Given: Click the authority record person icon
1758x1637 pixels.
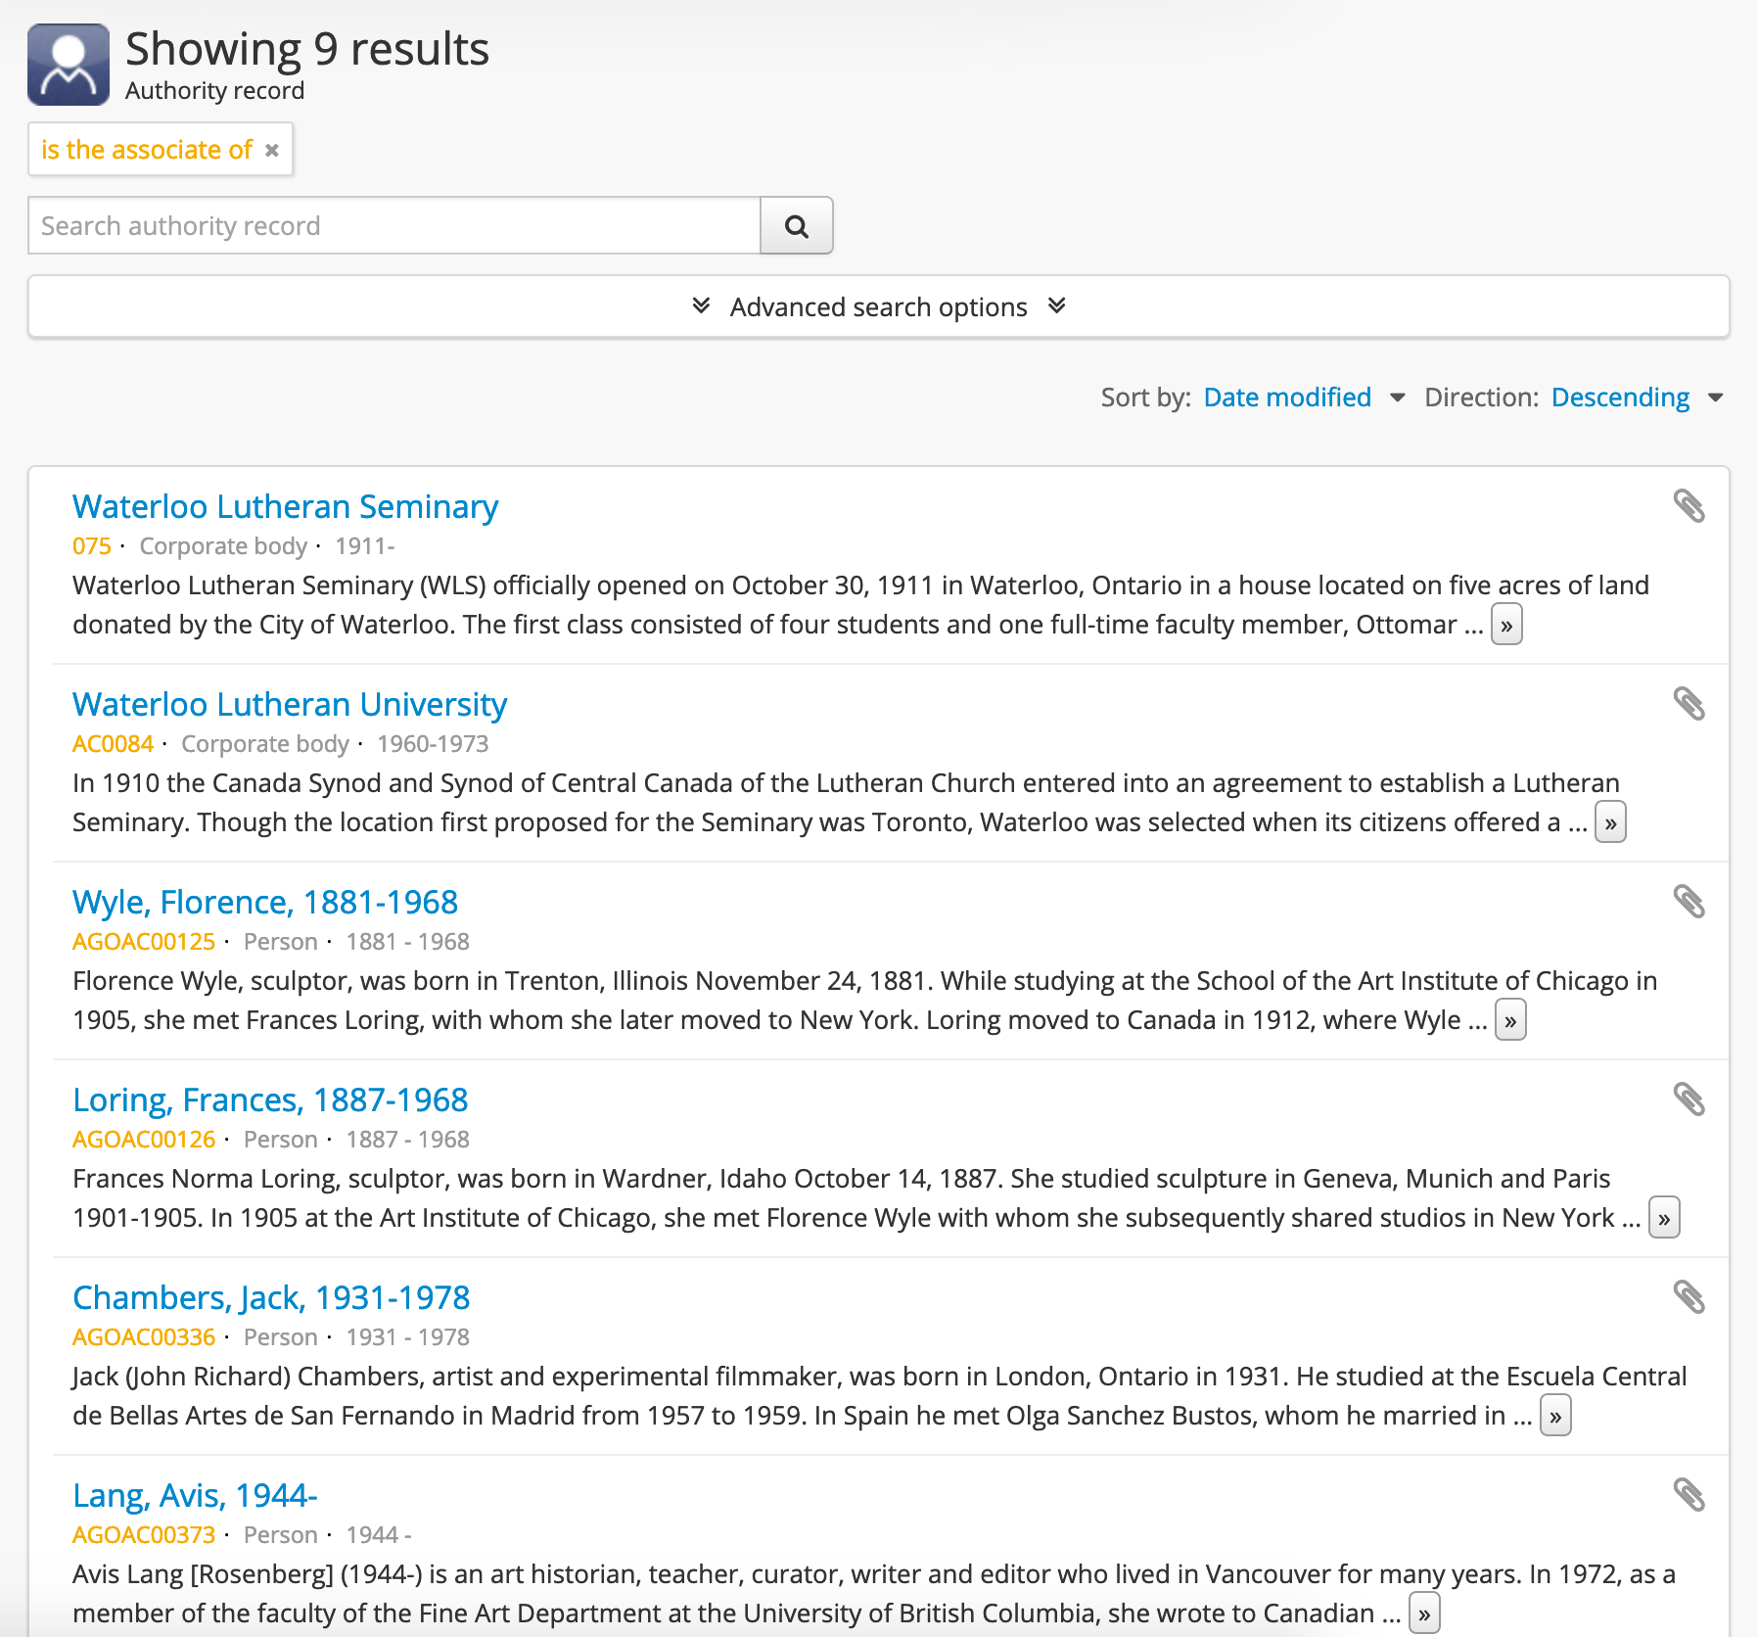Looking at the screenshot, I should [69, 65].
